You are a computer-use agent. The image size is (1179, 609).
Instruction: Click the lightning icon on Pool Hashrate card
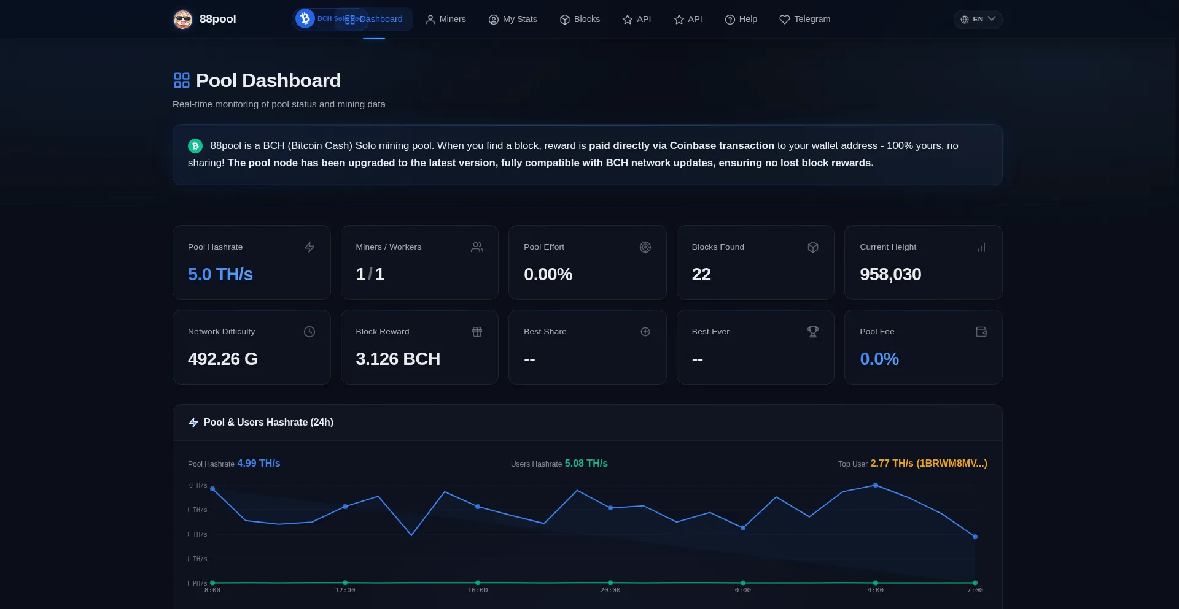pos(309,247)
